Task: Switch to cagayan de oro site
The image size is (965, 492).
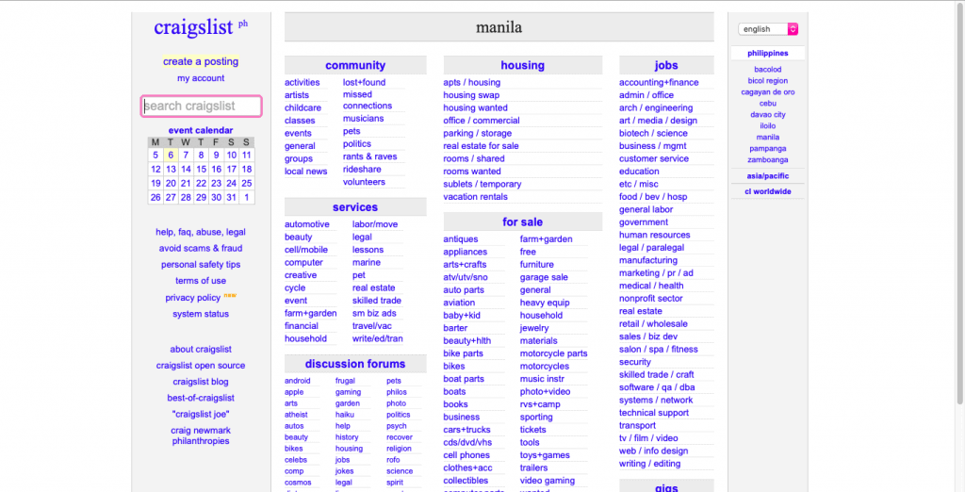Action: click(767, 92)
